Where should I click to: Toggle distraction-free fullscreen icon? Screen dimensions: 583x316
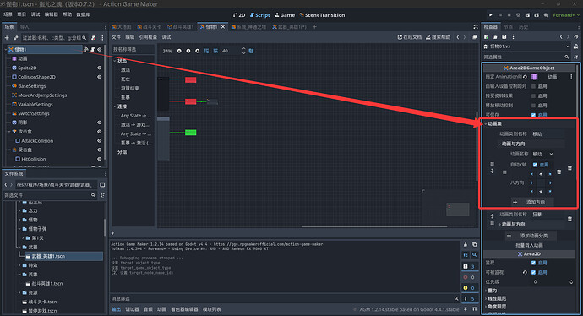tap(476, 27)
